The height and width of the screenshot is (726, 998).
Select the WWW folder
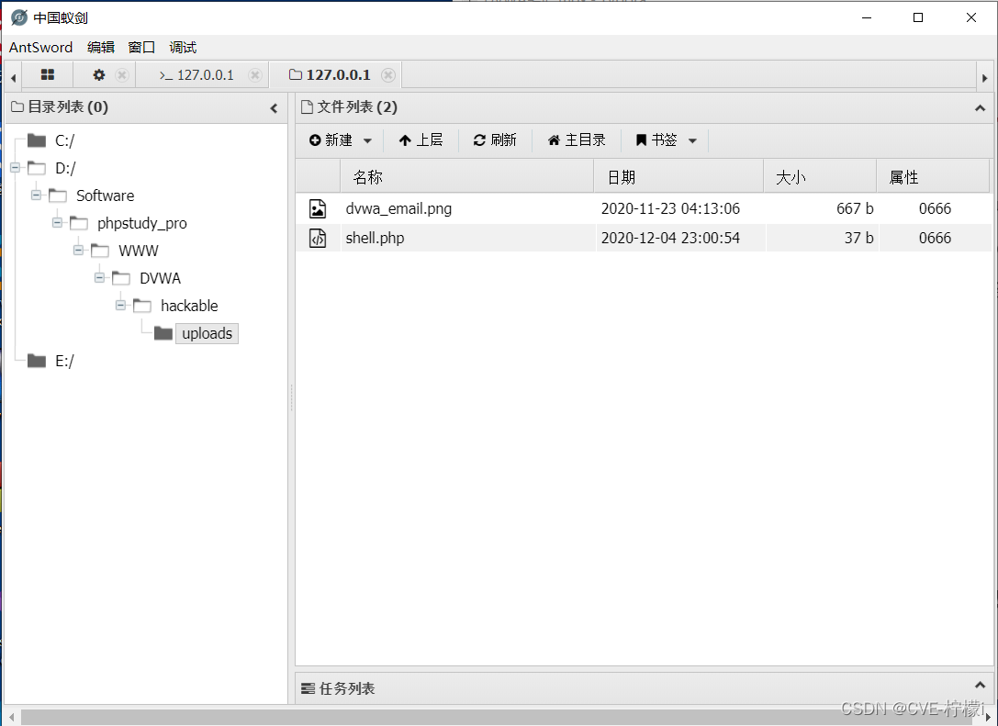138,251
